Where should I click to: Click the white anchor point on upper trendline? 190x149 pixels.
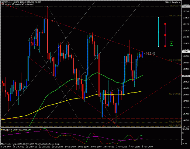tap(52, 21)
